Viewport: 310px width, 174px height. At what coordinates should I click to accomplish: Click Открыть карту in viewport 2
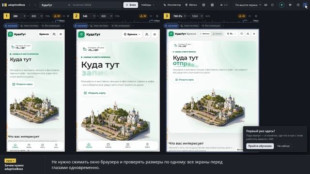tap(95, 93)
